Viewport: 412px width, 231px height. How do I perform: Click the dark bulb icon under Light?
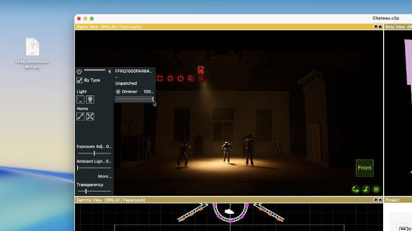point(80,99)
